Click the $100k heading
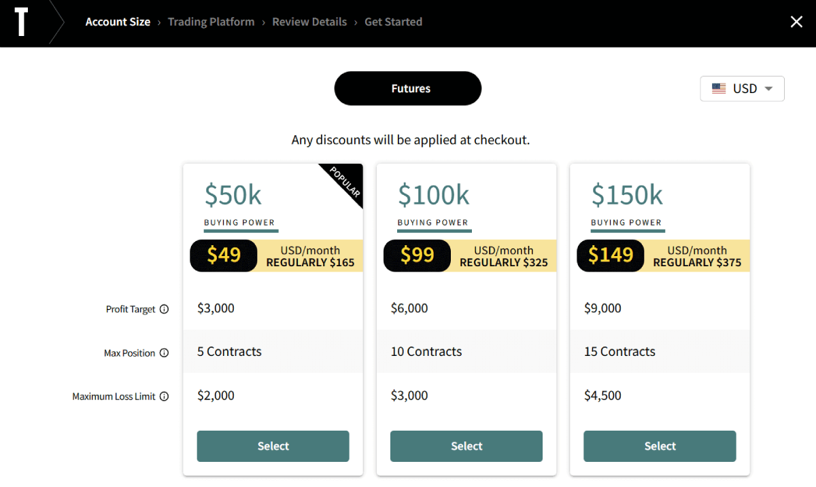Viewport: 816px width, 487px height. pyautogui.click(x=434, y=196)
